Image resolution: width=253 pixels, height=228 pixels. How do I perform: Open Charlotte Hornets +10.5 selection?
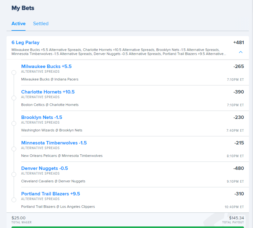tap(48, 92)
